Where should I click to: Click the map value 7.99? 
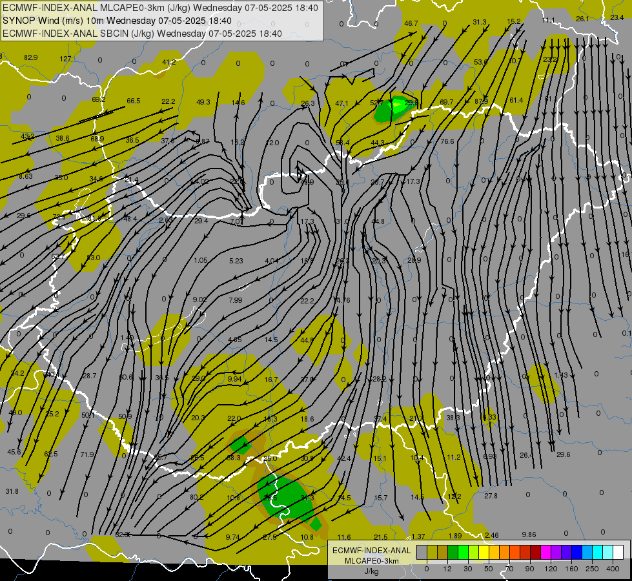pos(236,300)
